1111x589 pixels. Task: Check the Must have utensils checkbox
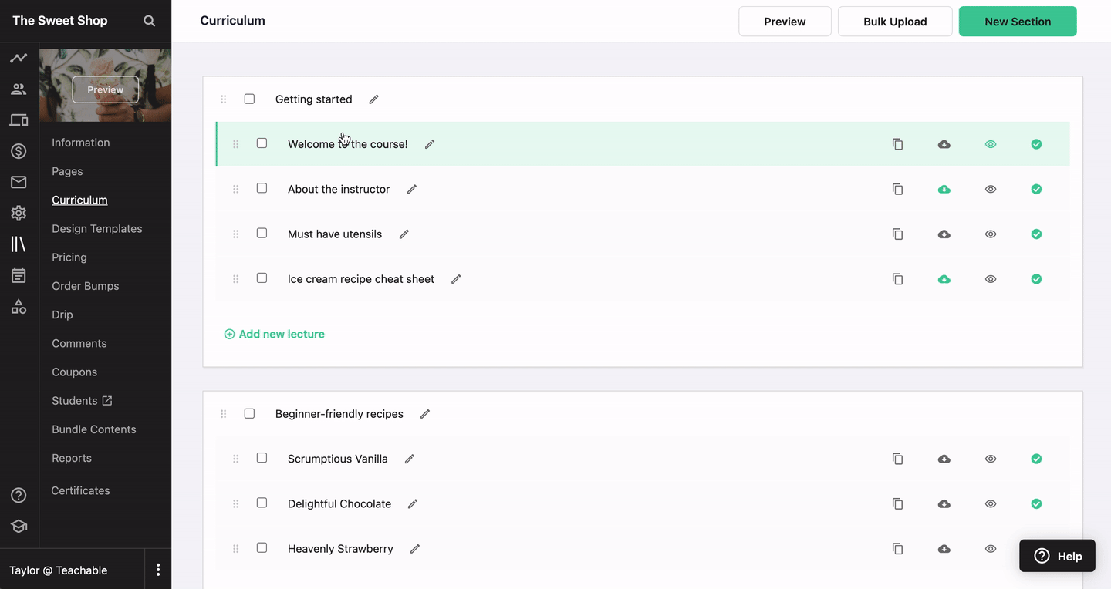[262, 233]
